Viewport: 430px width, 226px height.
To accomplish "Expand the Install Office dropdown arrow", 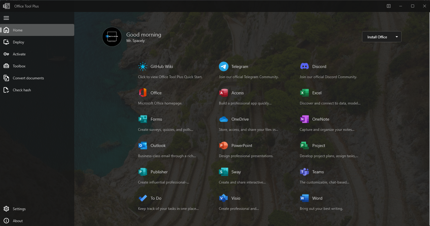I will tap(397, 37).
